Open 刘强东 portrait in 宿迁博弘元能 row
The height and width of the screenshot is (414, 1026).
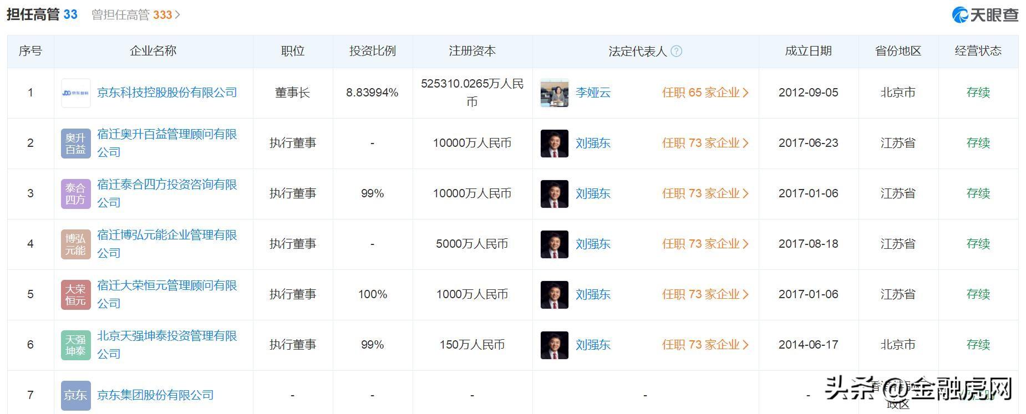coord(555,244)
